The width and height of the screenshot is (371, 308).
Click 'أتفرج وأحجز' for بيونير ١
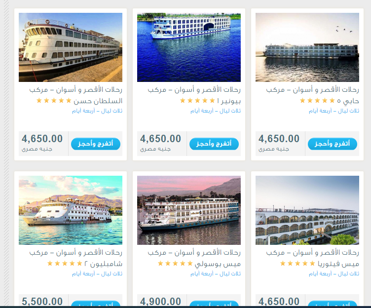pyautogui.click(x=214, y=144)
